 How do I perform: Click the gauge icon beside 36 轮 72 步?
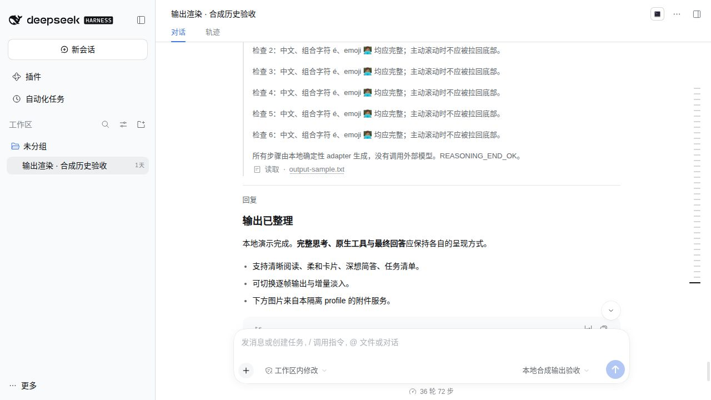pos(413,392)
